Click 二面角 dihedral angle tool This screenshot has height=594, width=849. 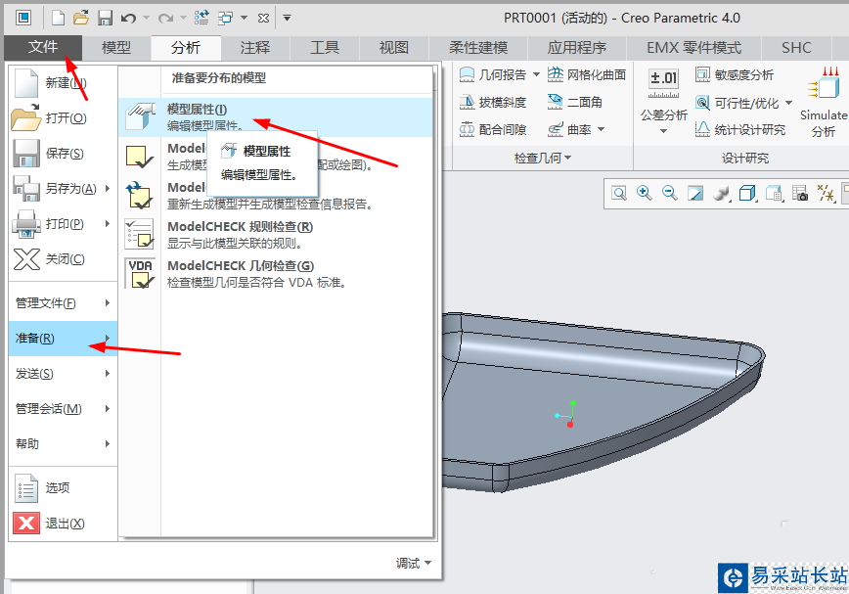tap(575, 102)
